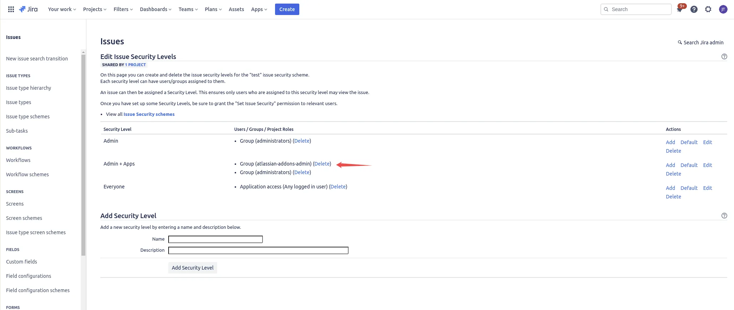Click Edit for Admin + Apps level
The height and width of the screenshot is (310, 734).
point(708,165)
